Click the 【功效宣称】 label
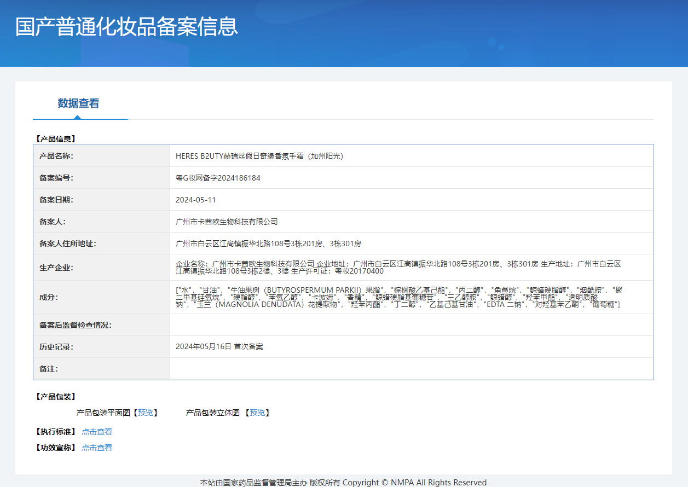 pyautogui.click(x=55, y=448)
